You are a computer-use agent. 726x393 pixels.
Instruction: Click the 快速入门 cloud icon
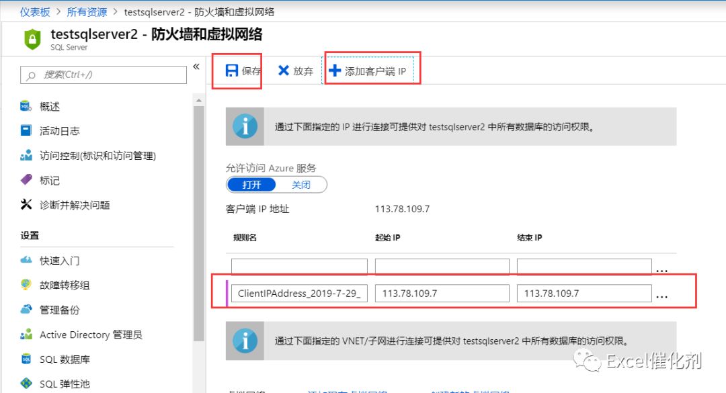click(26, 260)
